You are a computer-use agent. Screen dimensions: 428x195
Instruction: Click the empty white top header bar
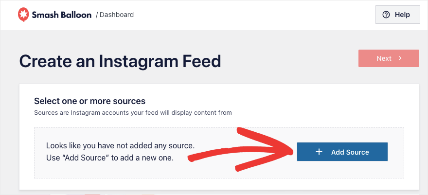(x=246, y=15)
